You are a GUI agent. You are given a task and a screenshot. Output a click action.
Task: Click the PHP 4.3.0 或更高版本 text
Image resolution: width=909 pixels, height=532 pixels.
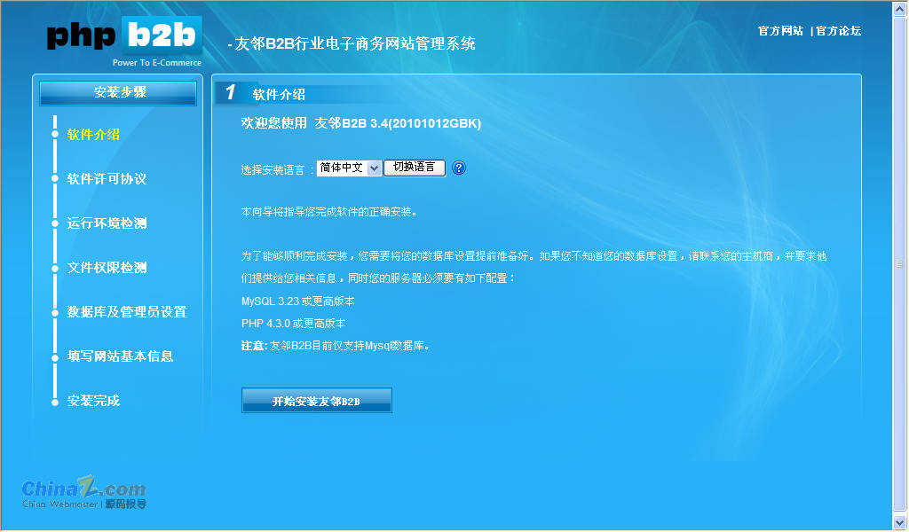[293, 323]
